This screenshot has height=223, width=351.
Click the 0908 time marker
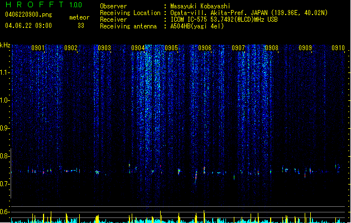pos(272,48)
